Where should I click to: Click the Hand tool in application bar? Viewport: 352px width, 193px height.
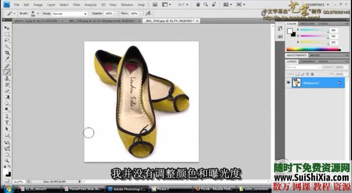click(x=198, y=5)
